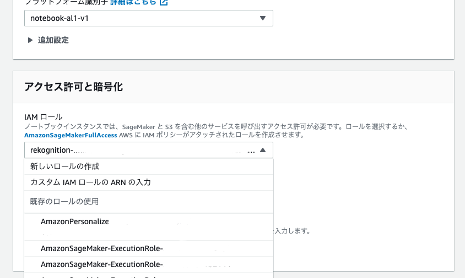Open the notebook-al1-v1 platform identifier dropdown
The height and width of the screenshot is (278, 465).
[149, 18]
